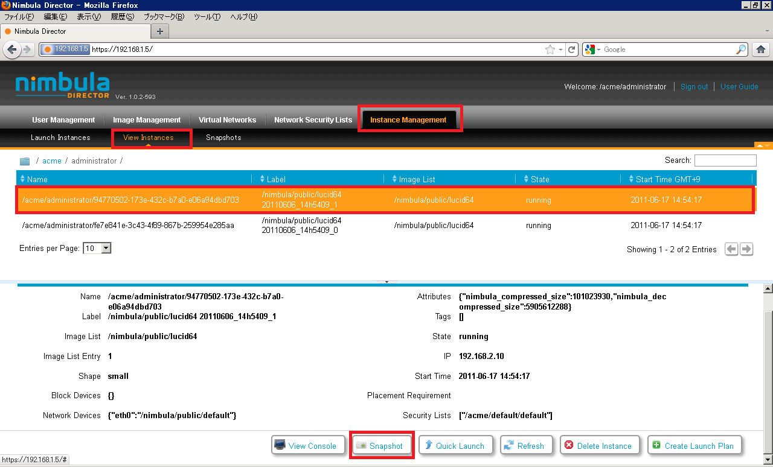Go to previous page of entries
The image size is (773, 467).
pyautogui.click(x=731, y=249)
